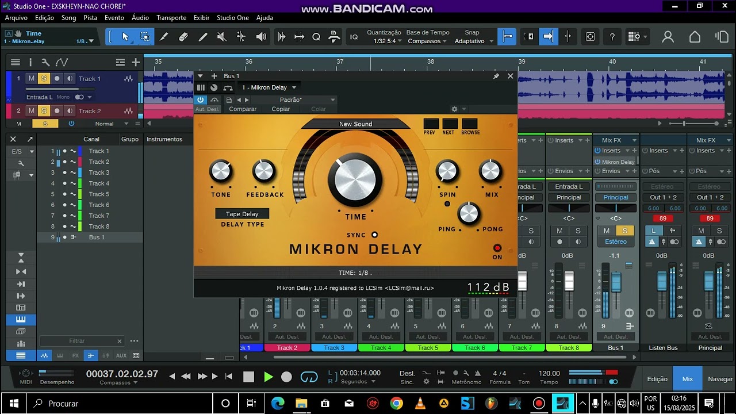Toggle SYNC on Mikron Delay

[374, 235]
